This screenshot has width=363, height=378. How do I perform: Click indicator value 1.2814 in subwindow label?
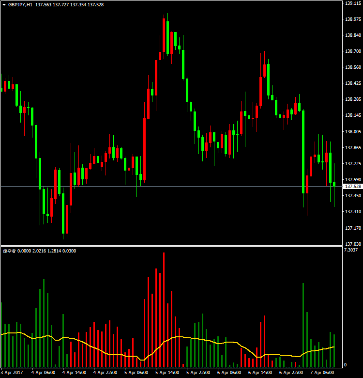pos(54,251)
